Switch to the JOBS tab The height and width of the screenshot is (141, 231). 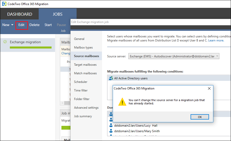pos(58,14)
